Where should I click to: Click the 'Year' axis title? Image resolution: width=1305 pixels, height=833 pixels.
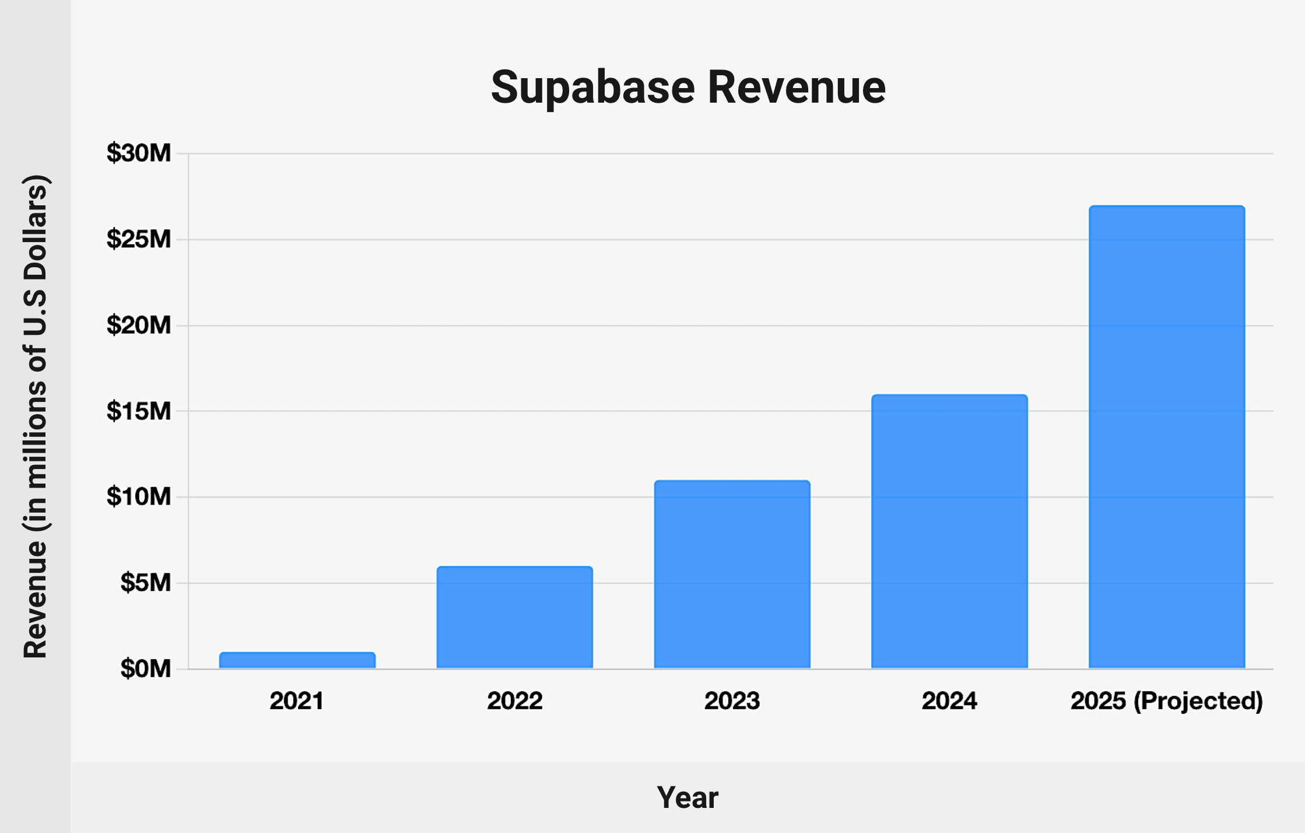(688, 797)
